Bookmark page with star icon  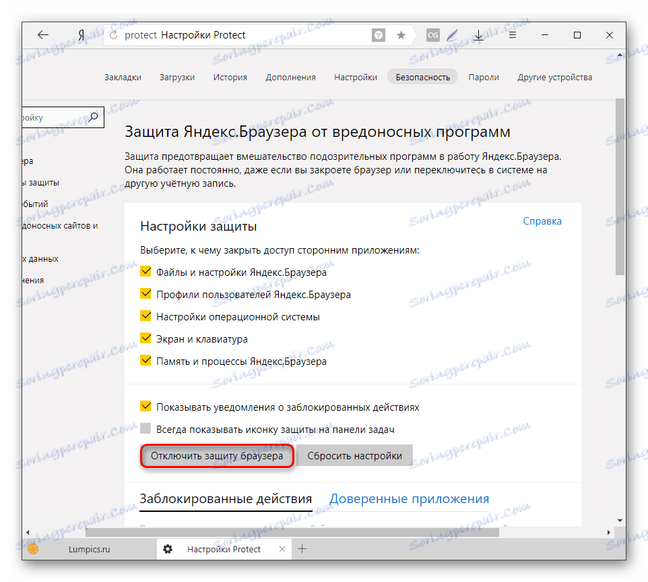tap(401, 35)
